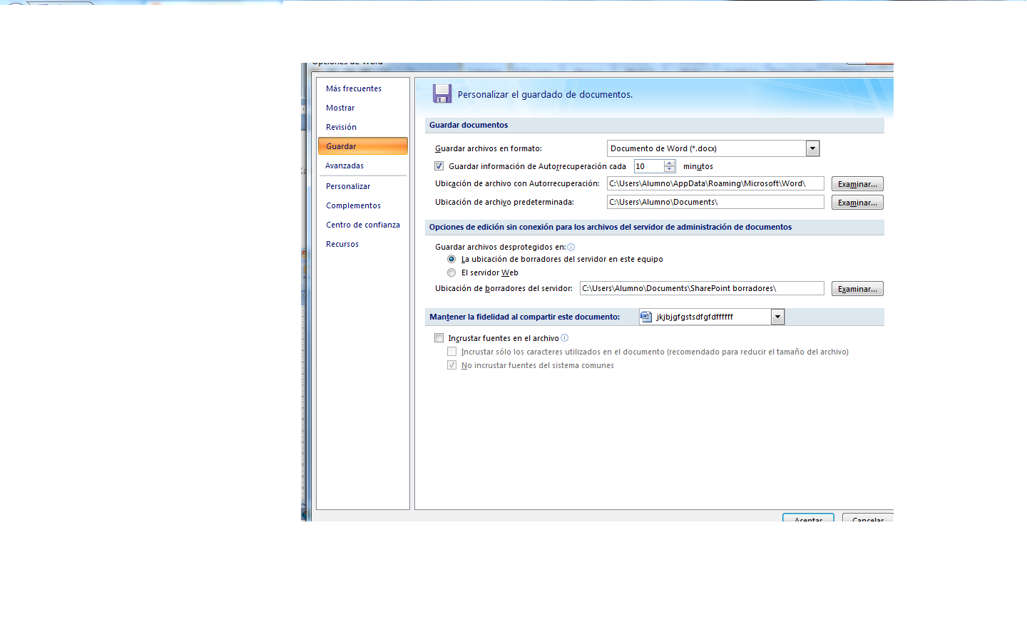Increase autorecovery minutes with the up stepper arrow
Image resolution: width=1027 pixels, height=642 pixels.
(669, 163)
